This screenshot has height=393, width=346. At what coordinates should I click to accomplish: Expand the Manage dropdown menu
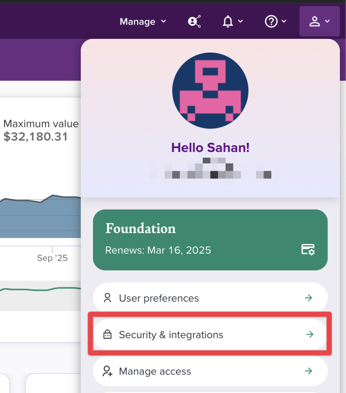[x=143, y=21]
